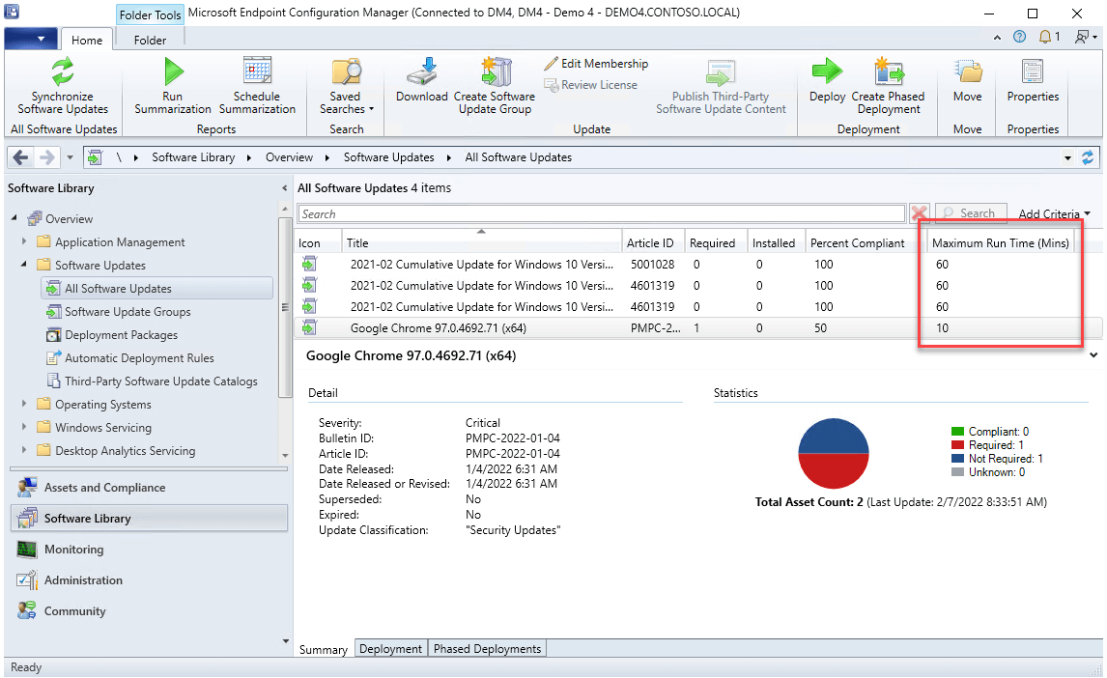
Task: Click the Move folder icon
Action: click(x=967, y=71)
